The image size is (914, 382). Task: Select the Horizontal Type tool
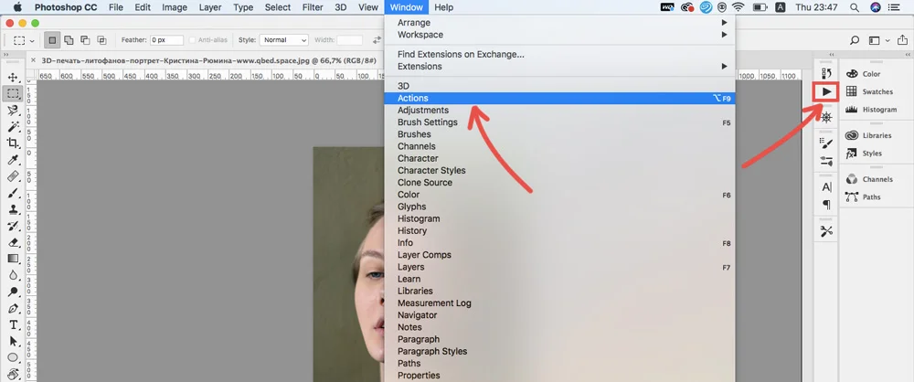(x=12, y=324)
